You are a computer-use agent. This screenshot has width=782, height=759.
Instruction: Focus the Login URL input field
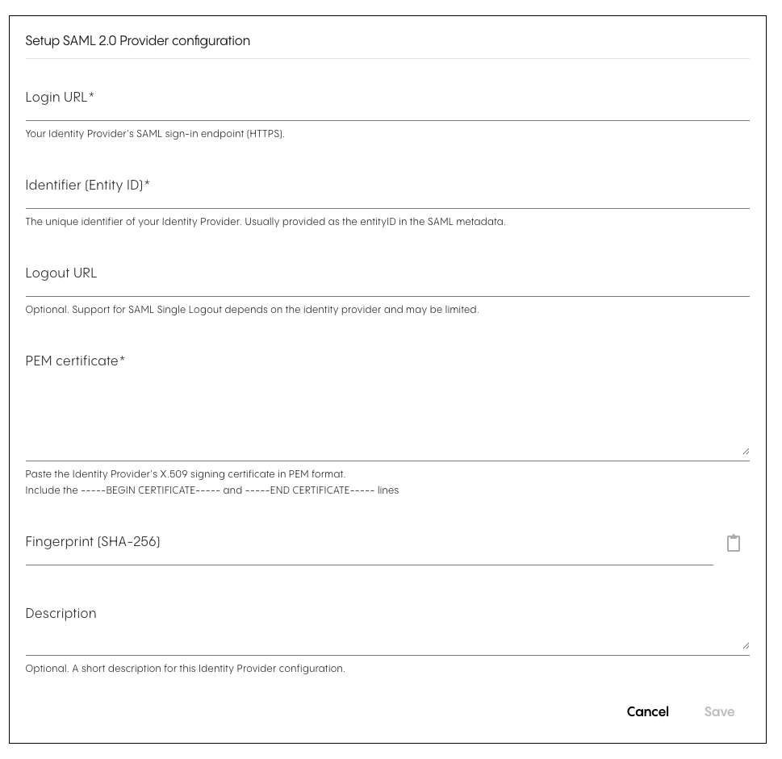(x=387, y=98)
